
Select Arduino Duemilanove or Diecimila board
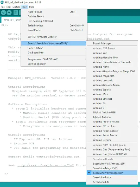tap(112, 62)
